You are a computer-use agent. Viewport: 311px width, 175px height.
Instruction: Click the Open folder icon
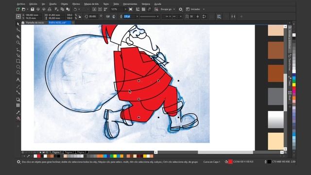point(24,9)
